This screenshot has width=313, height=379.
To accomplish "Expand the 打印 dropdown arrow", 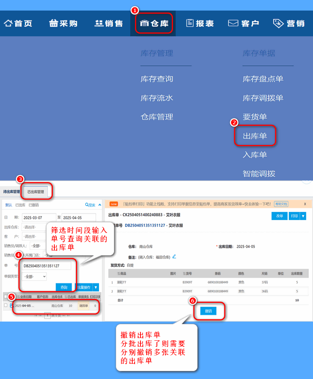I will click(303, 216).
